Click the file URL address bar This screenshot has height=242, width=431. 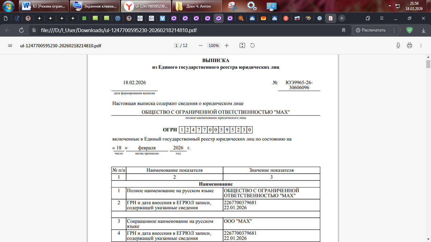coord(119,30)
